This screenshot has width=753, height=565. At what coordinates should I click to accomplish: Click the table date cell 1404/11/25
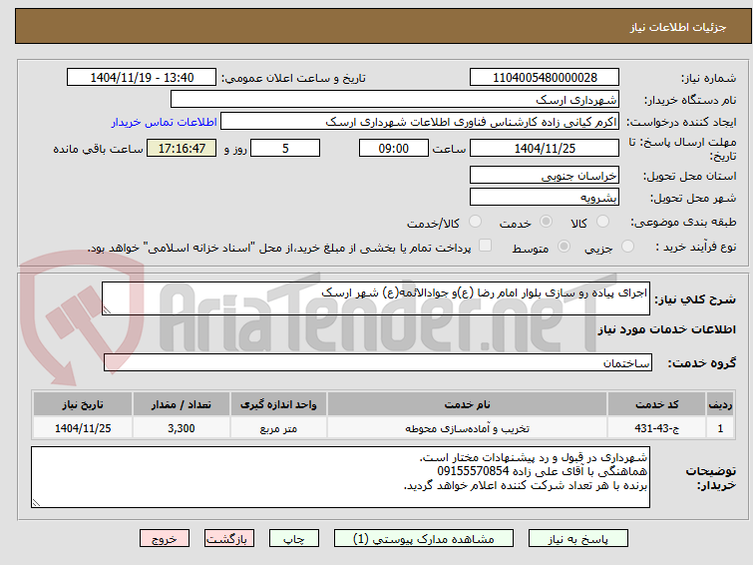pos(83,428)
